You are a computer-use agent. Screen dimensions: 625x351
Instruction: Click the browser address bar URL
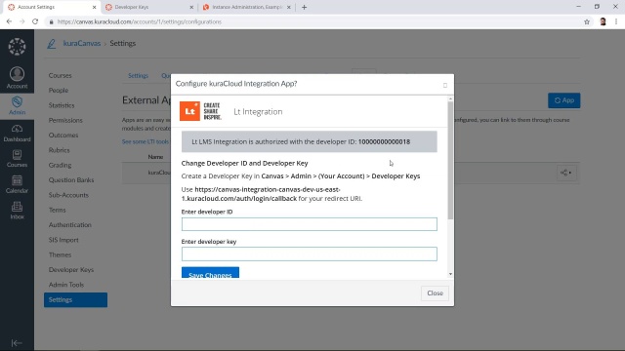pos(140,21)
